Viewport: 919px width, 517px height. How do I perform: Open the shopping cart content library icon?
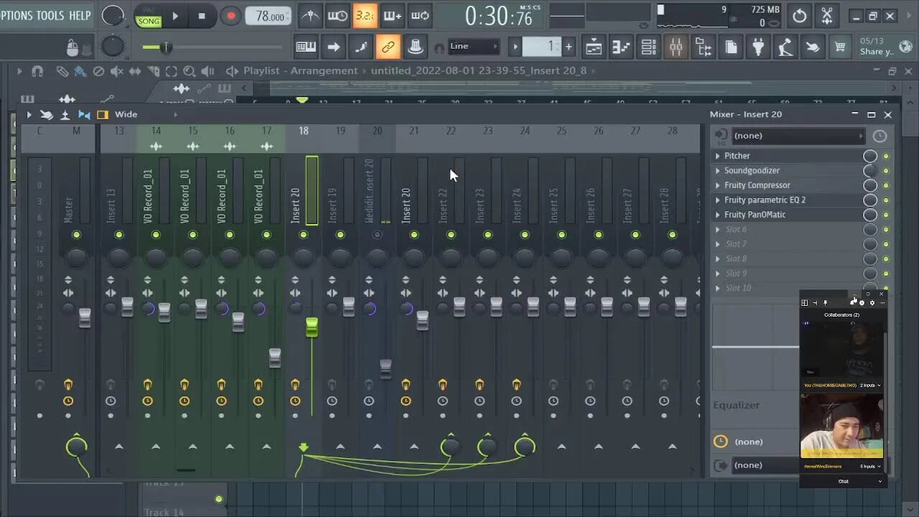(x=840, y=47)
